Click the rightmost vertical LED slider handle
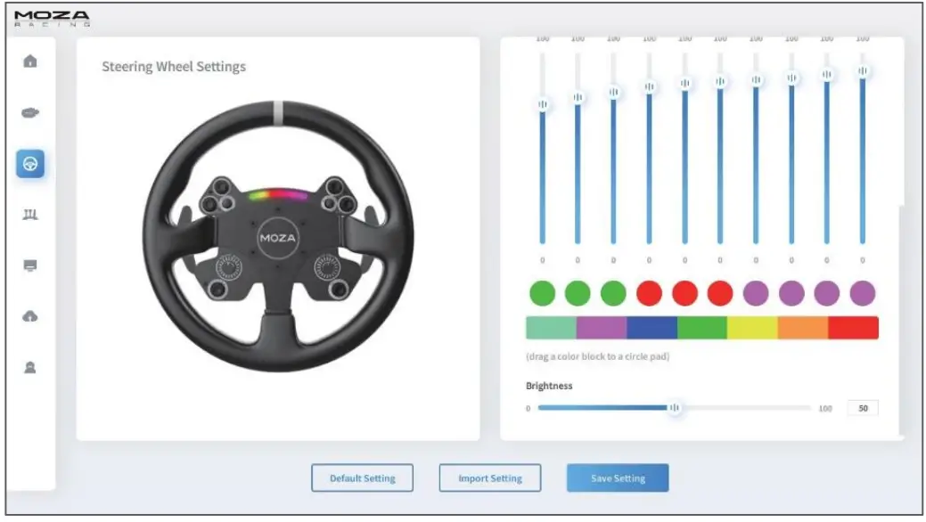926x522 pixels. tap(863, 69)
